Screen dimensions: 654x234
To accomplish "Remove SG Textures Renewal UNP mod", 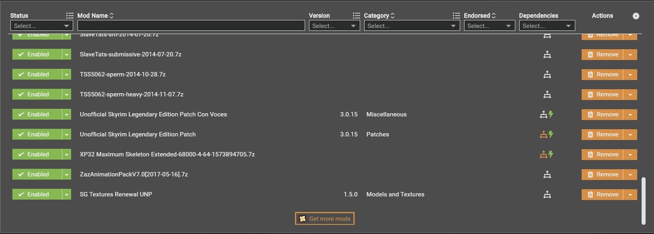I will pos(602,194).
